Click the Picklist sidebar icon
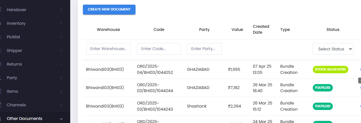This screenshot has height=123, width=361. pos(1,37)
